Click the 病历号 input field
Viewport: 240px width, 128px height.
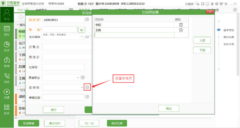click(63, 20)
